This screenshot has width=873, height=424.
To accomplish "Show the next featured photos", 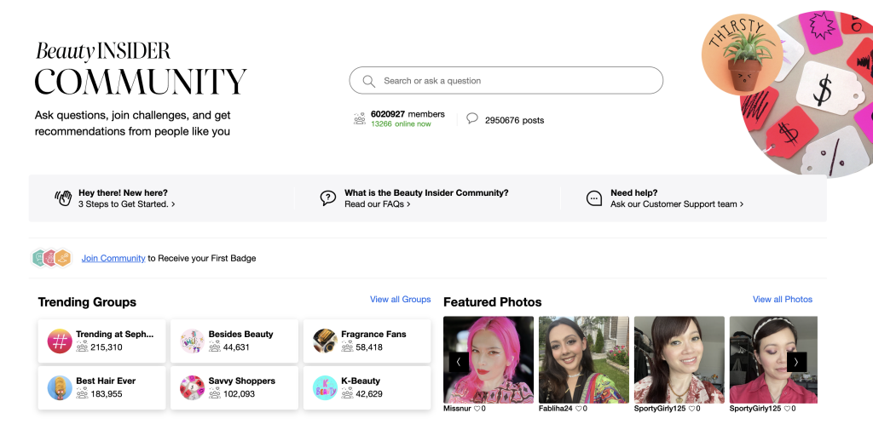I will pos(796,362).
